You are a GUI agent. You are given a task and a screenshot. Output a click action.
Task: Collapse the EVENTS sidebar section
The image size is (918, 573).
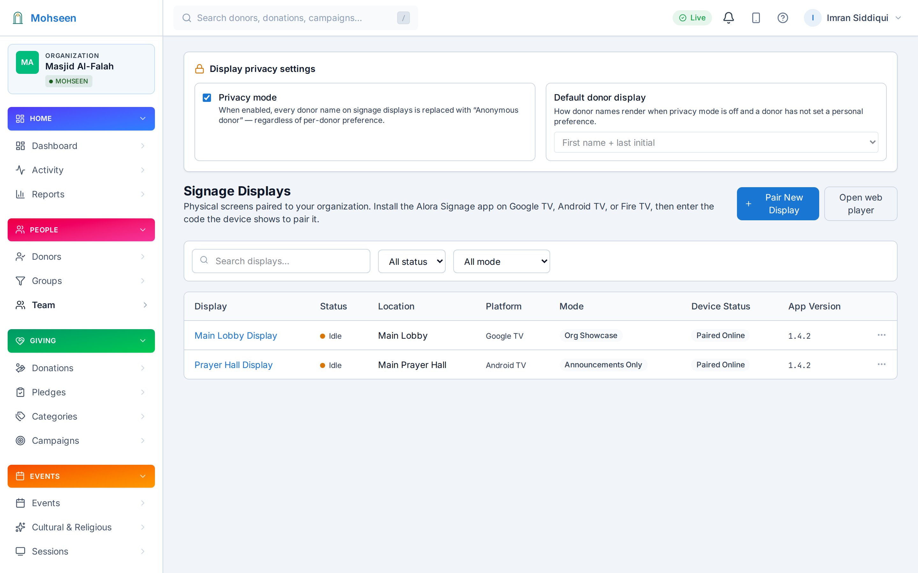point(81,476)
